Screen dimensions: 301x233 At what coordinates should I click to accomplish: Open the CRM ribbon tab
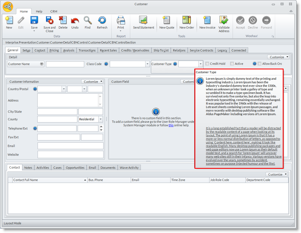(x=54, y=11)
